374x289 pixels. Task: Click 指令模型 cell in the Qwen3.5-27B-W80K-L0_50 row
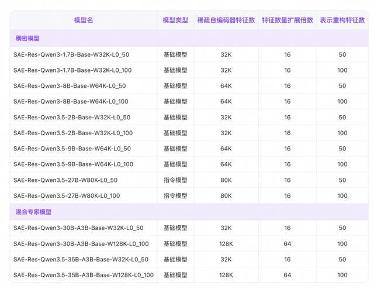(x=175, y=180)
